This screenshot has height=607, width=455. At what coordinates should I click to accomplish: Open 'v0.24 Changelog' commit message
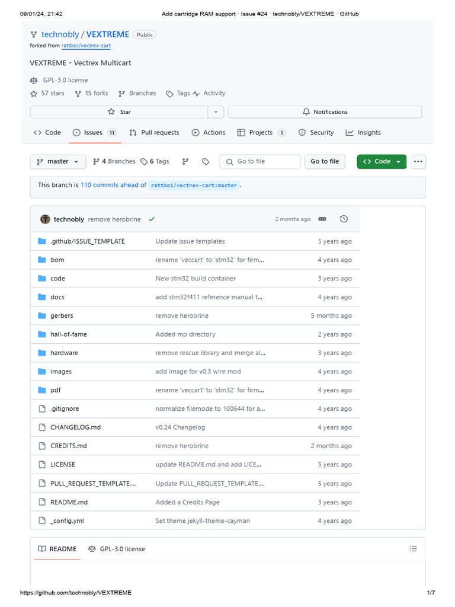click(180, 427)
